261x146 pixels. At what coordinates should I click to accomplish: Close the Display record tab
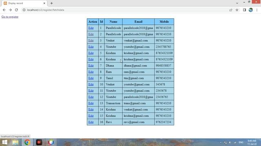point(44,3)
